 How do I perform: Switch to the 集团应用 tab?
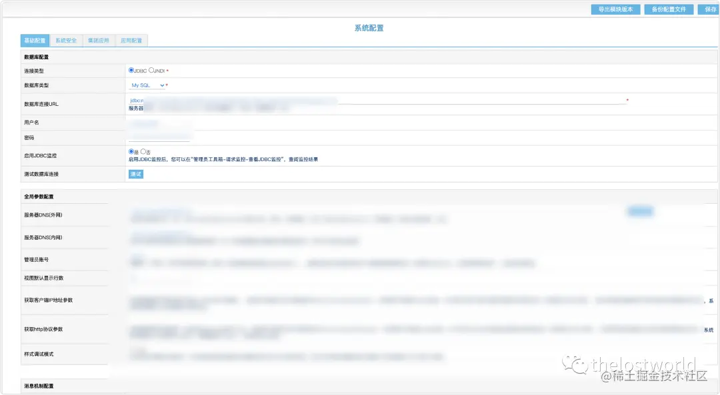pyautogui.click(x=99, y=41)
